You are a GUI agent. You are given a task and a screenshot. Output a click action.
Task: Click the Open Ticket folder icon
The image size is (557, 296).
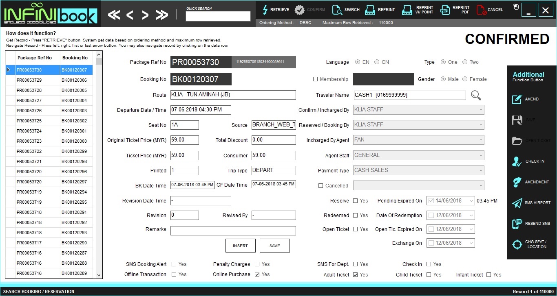coord(517,141)
